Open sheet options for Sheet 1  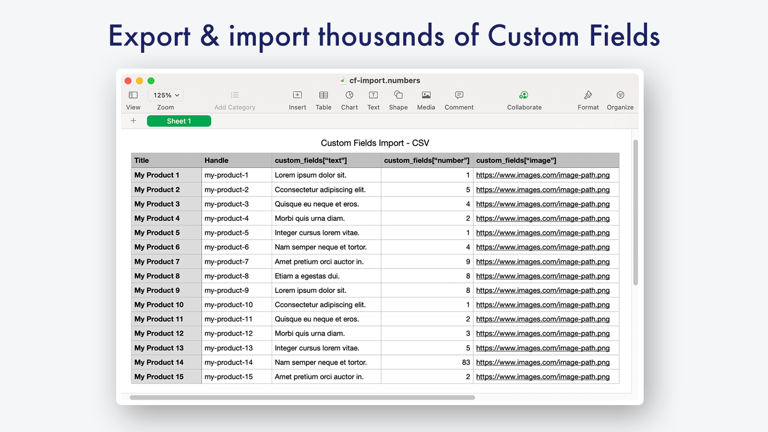click(x=179, y=120)
